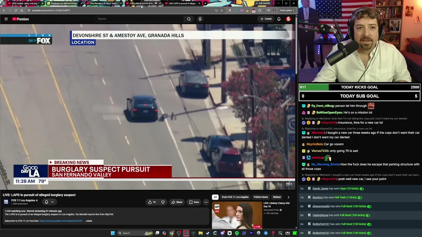Save the video to a playlist
Screen dimensions: 422x237
pyautogui.click(x=194, y=202)
